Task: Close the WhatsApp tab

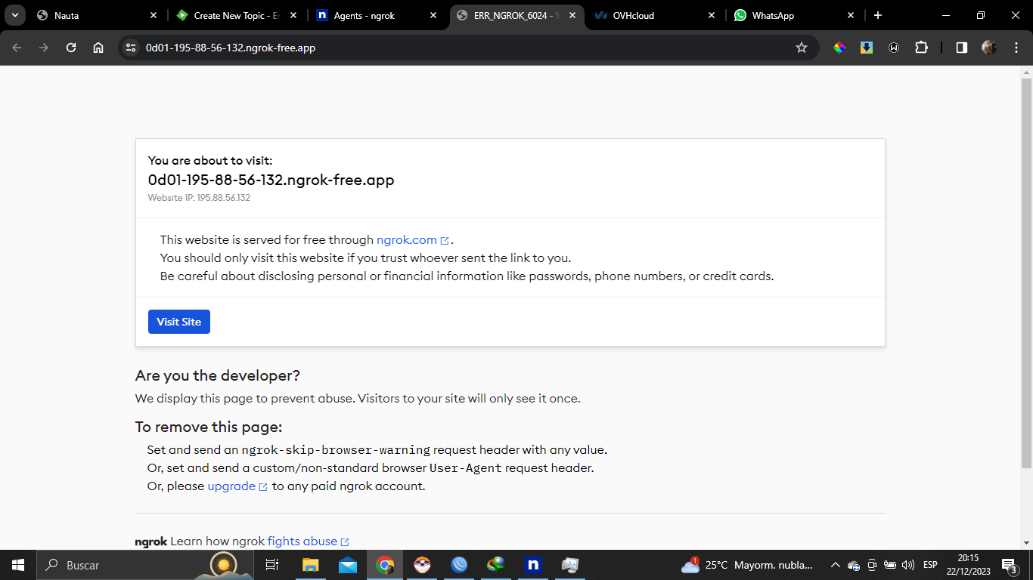Action: click(852, 15)
